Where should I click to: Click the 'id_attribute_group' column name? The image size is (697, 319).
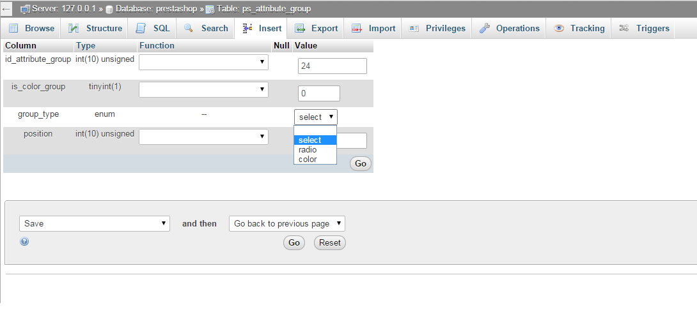pos(38,59)
